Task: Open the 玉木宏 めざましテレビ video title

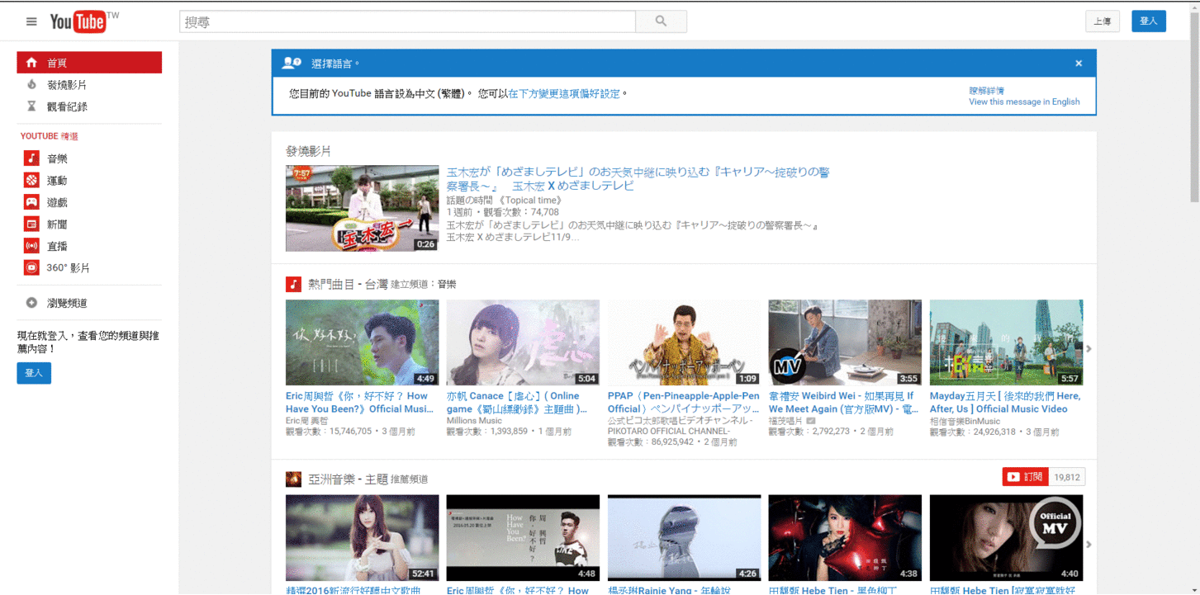Action: [x=638, y=179]
